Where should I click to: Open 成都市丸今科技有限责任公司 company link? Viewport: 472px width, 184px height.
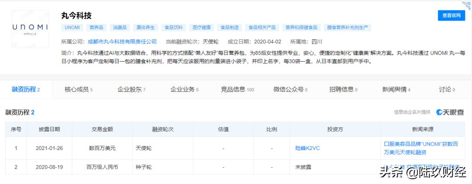(122, 42)
